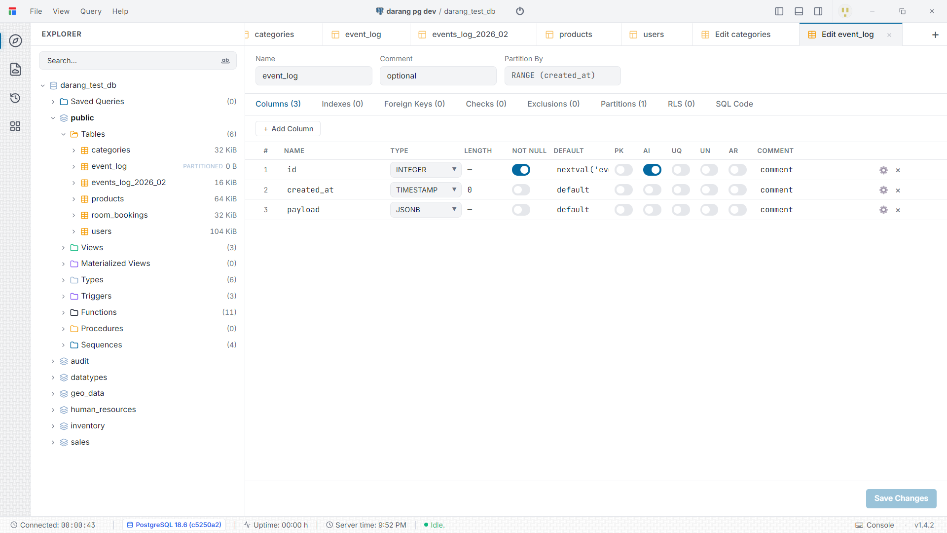Open JSONB type dropdown for payload

click(426, 210)
